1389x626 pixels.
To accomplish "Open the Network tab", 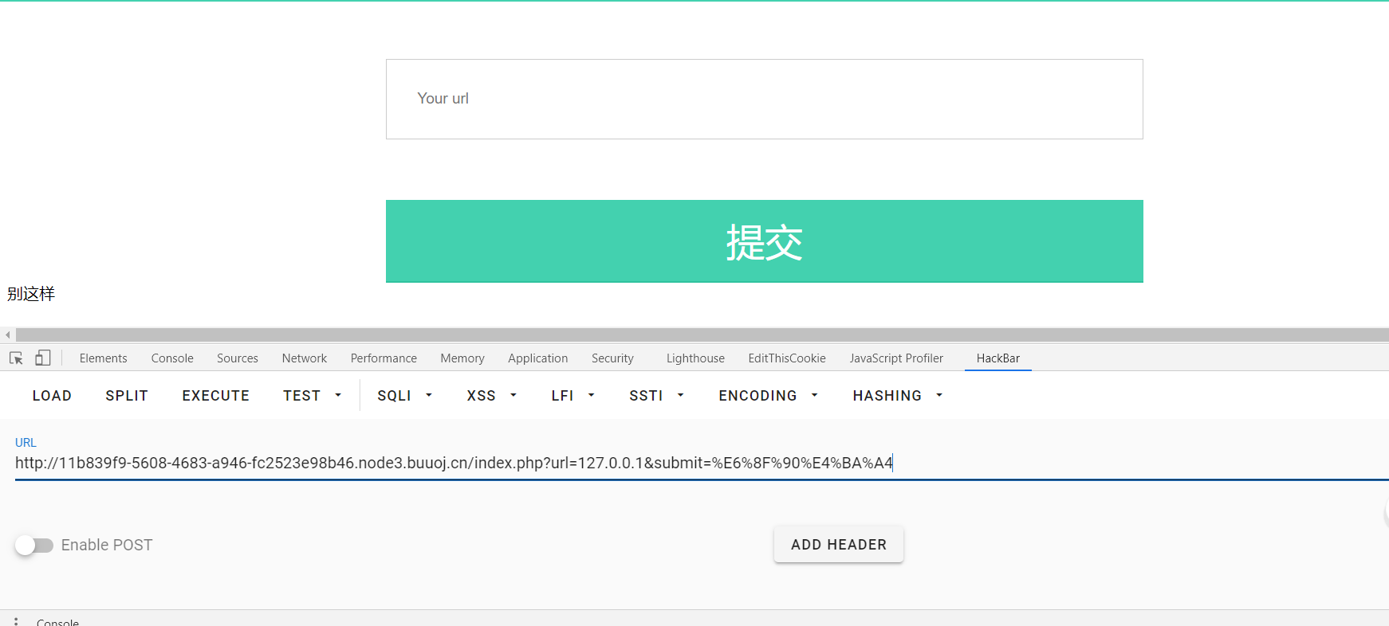I will (305, 358).
